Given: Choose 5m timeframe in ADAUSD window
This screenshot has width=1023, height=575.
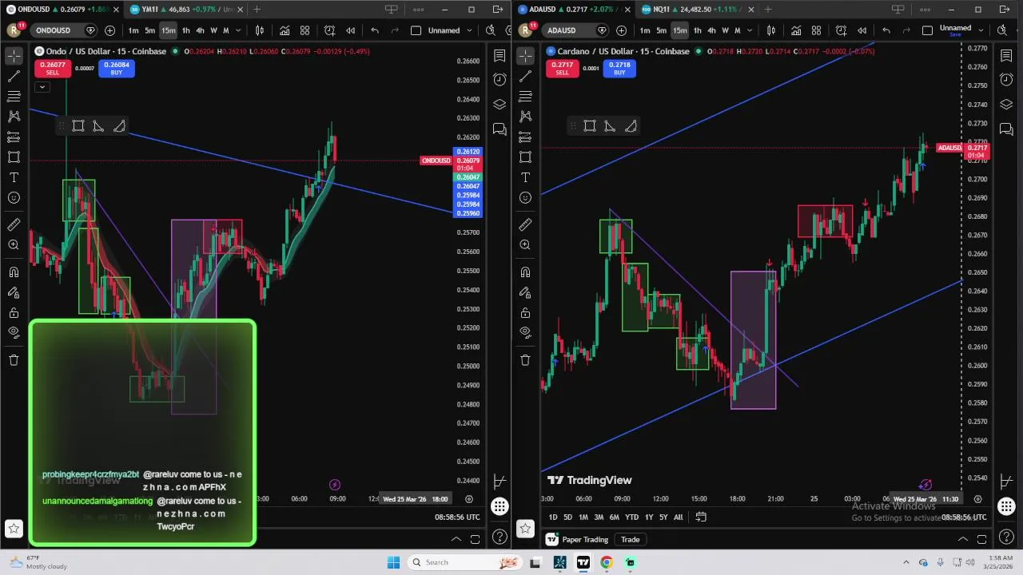Looking at the screenshot, I should pyautogui.click(x=661, y=30).
